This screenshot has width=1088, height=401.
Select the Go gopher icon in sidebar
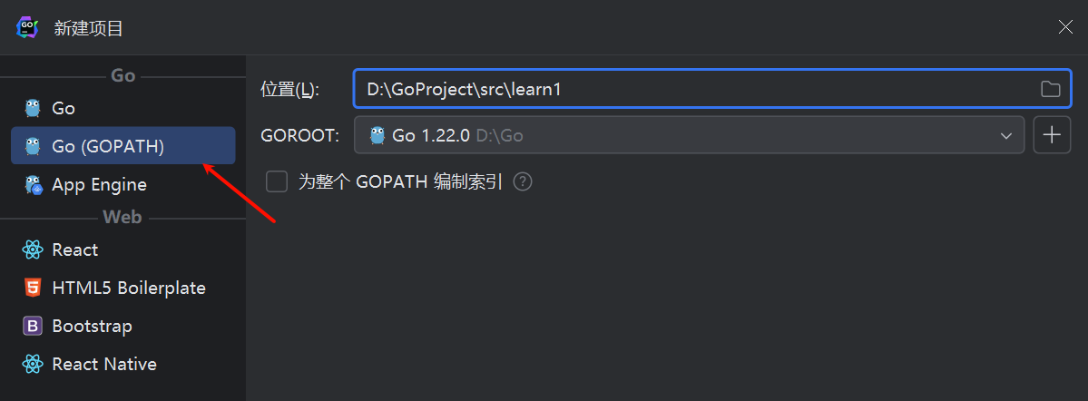pyautogui.click(x=33, y=108)
